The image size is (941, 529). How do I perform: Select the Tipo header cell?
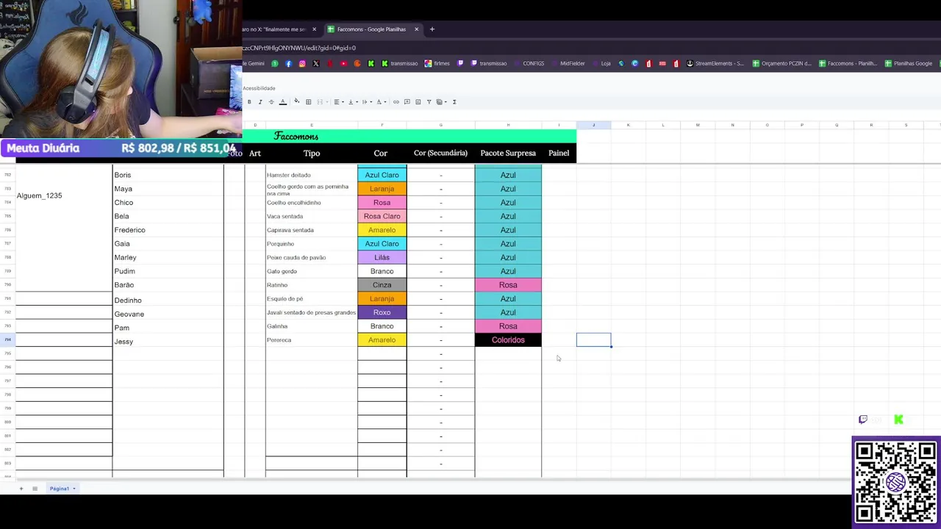pos(312,153)
